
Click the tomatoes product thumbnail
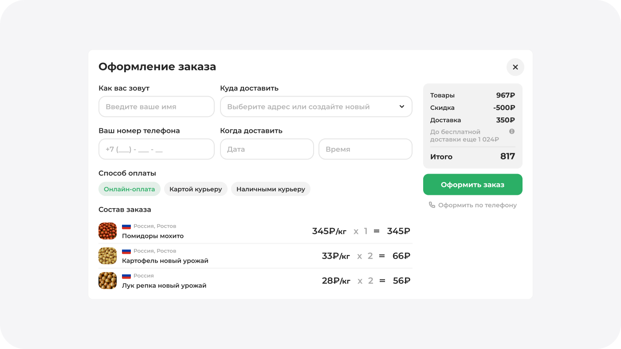[x=107, y=231]
